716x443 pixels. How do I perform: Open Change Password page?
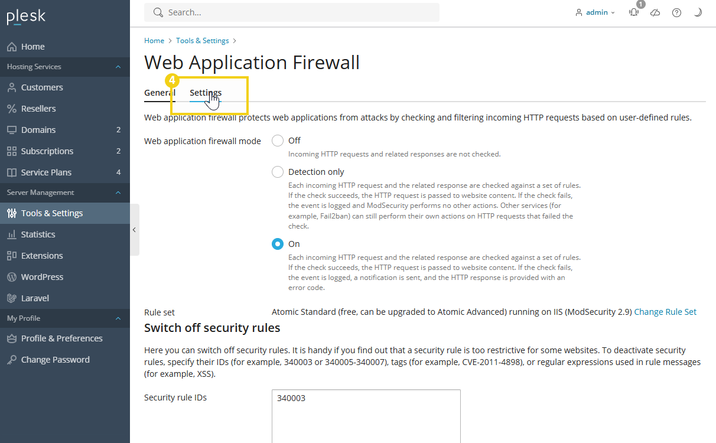click(x=65, y=360)
